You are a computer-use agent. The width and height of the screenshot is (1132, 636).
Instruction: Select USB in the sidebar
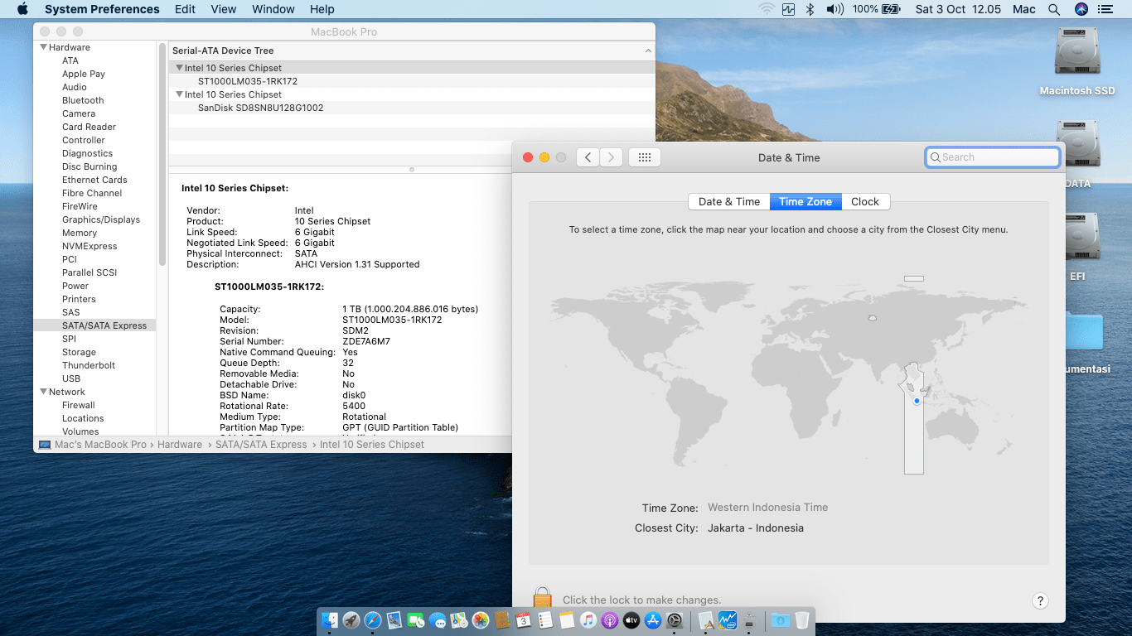click(x=71, y=378)
